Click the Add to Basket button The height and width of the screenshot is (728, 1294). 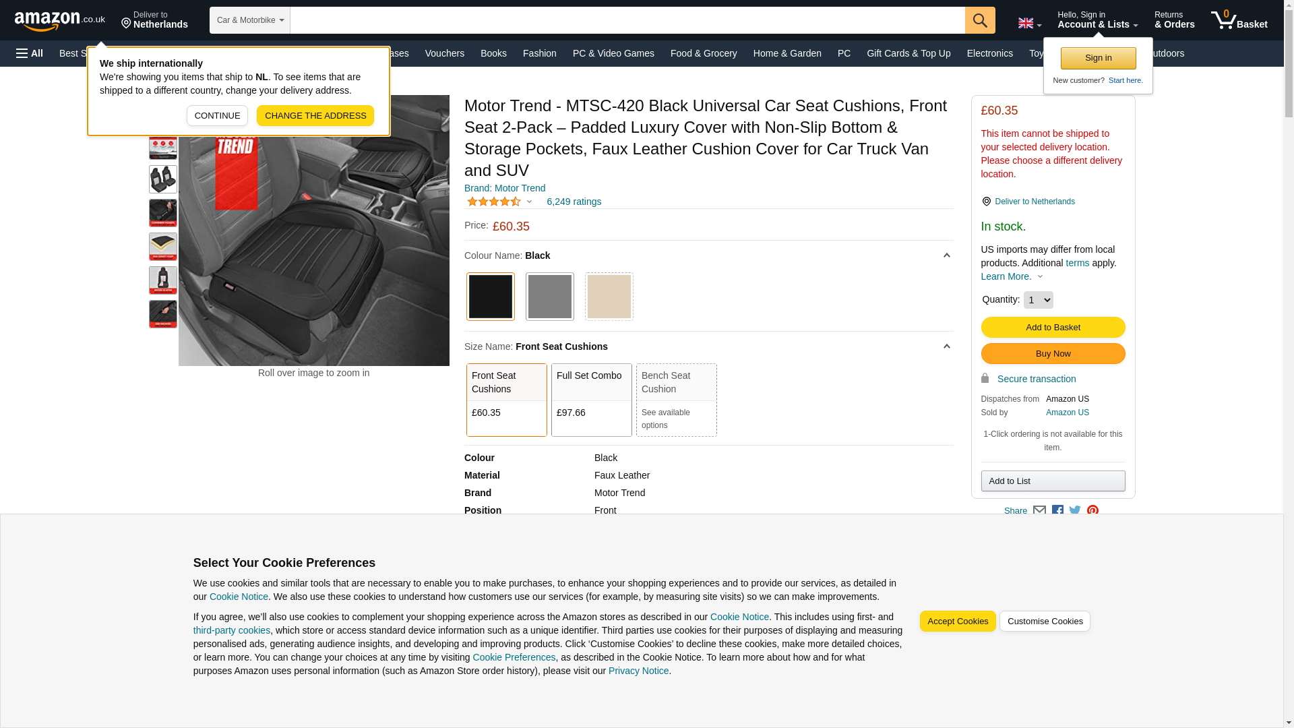click(1053, 328)
